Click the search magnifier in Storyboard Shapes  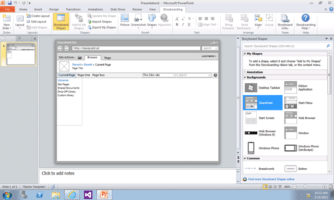pyautogui.click(x=328, y=46)
